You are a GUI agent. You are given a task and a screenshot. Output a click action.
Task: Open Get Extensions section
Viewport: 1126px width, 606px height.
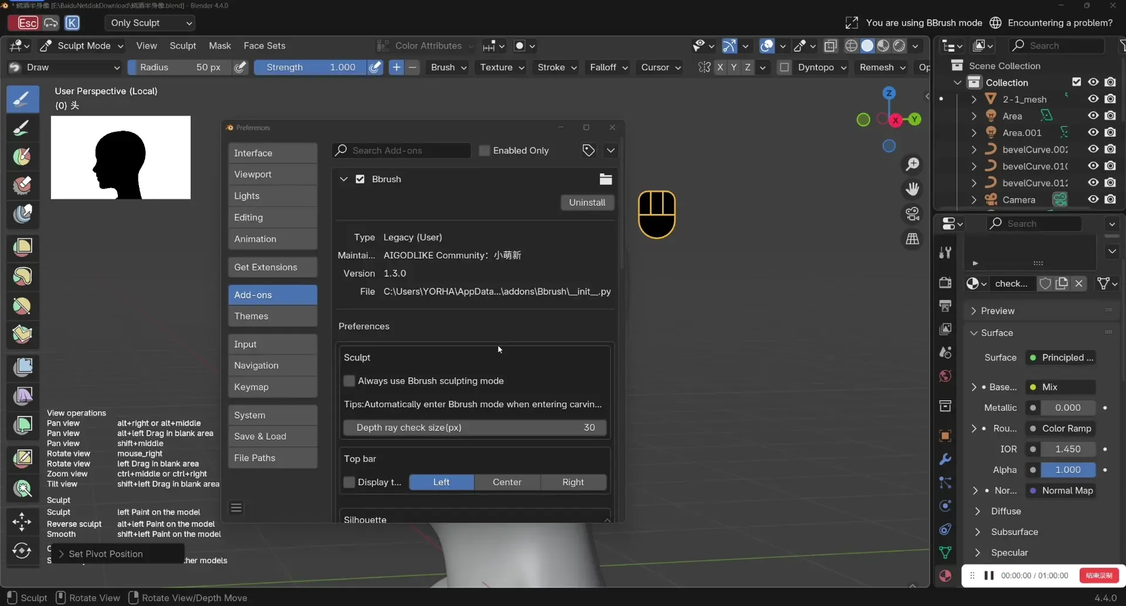tap(273, 267)
